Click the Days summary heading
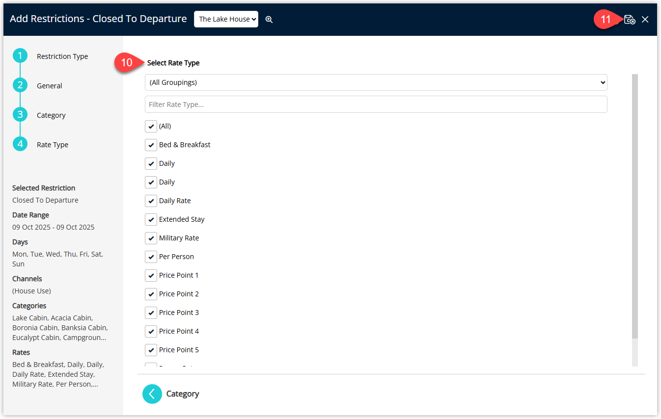Viewport: 661px width, 419px height. (x=20, y=242)
